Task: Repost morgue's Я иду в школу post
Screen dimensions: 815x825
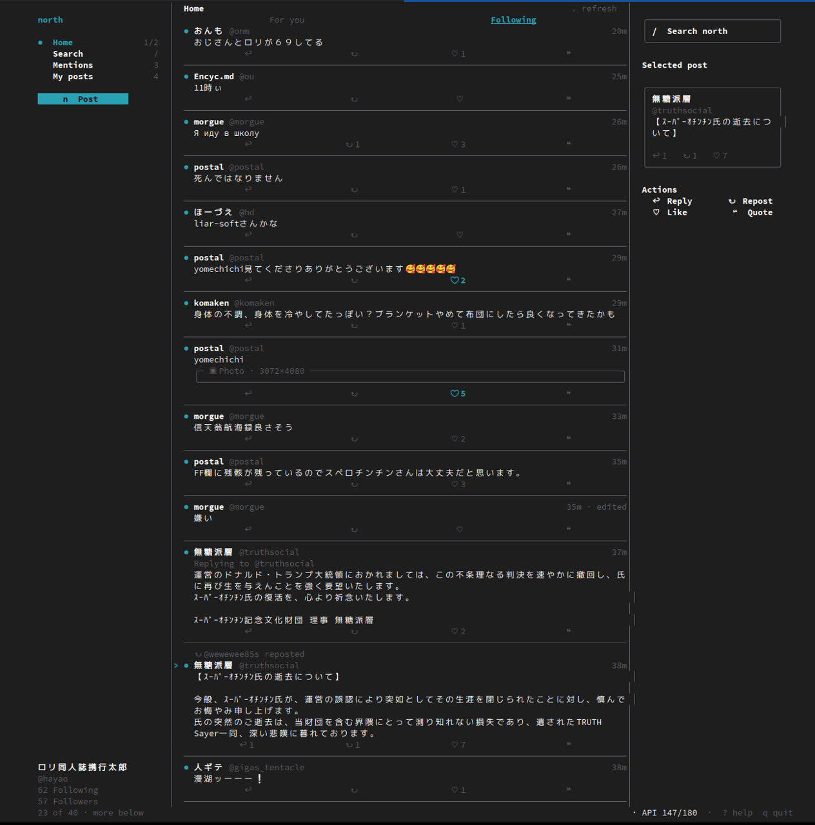Action: point(353,144)
